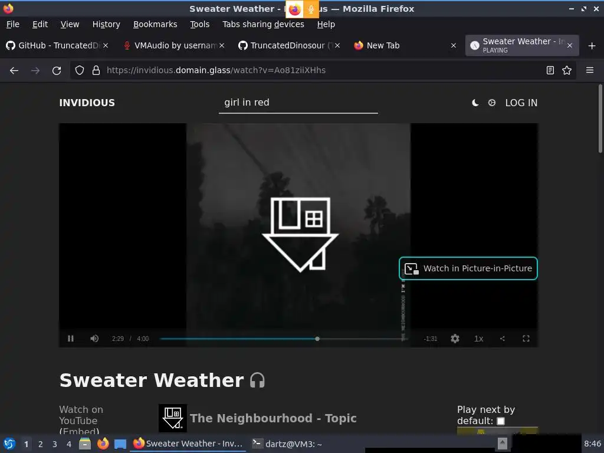
Task: Click the INVIDIOUS home link
Action: pos(87,103)
